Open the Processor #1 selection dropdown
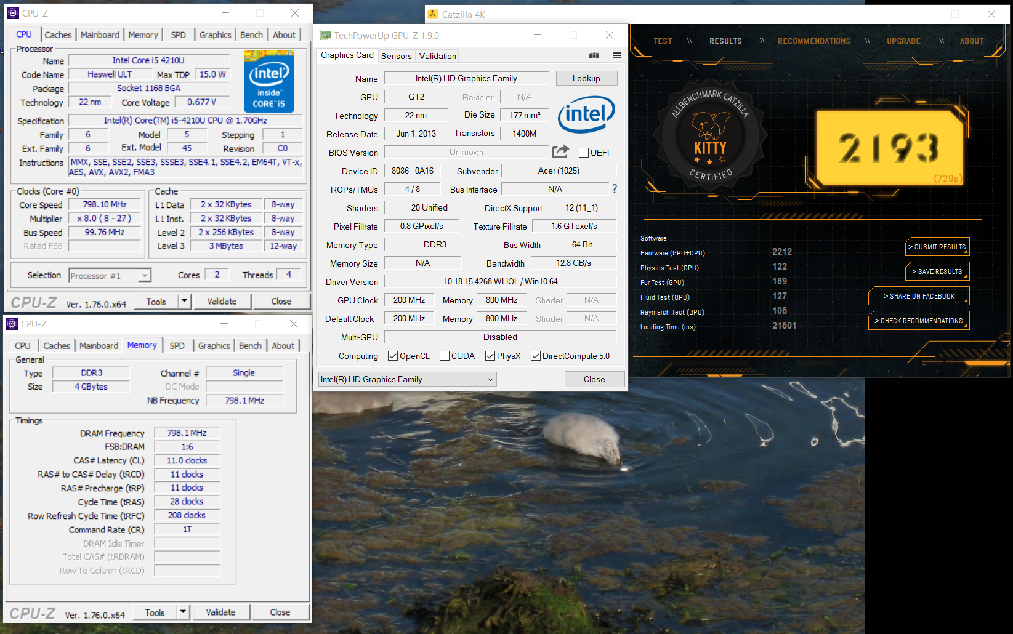The width and height of the screenshot is (1013, 634). (x=110, y=276)
